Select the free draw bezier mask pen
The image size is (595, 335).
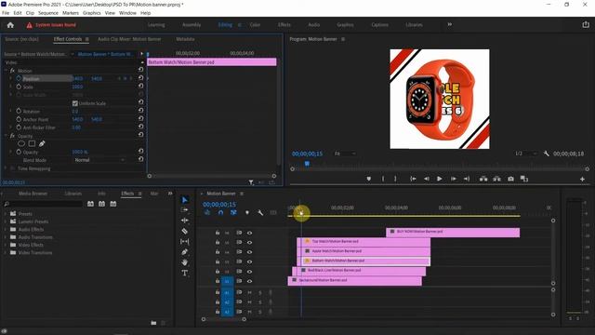(42, 143)
